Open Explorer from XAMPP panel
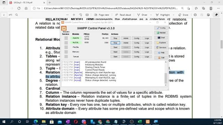 (161, 43)
